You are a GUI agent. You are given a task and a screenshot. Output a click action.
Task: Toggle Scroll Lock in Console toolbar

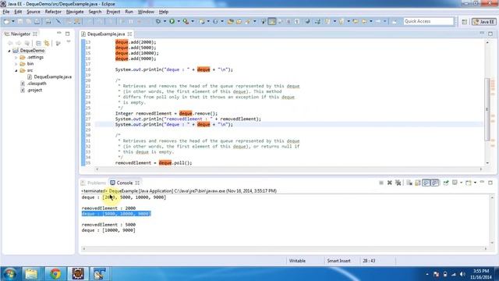click(x=418, y=183)
